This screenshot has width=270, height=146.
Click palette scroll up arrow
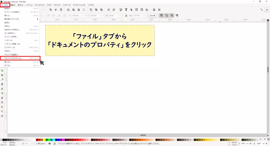coord(260,139)
